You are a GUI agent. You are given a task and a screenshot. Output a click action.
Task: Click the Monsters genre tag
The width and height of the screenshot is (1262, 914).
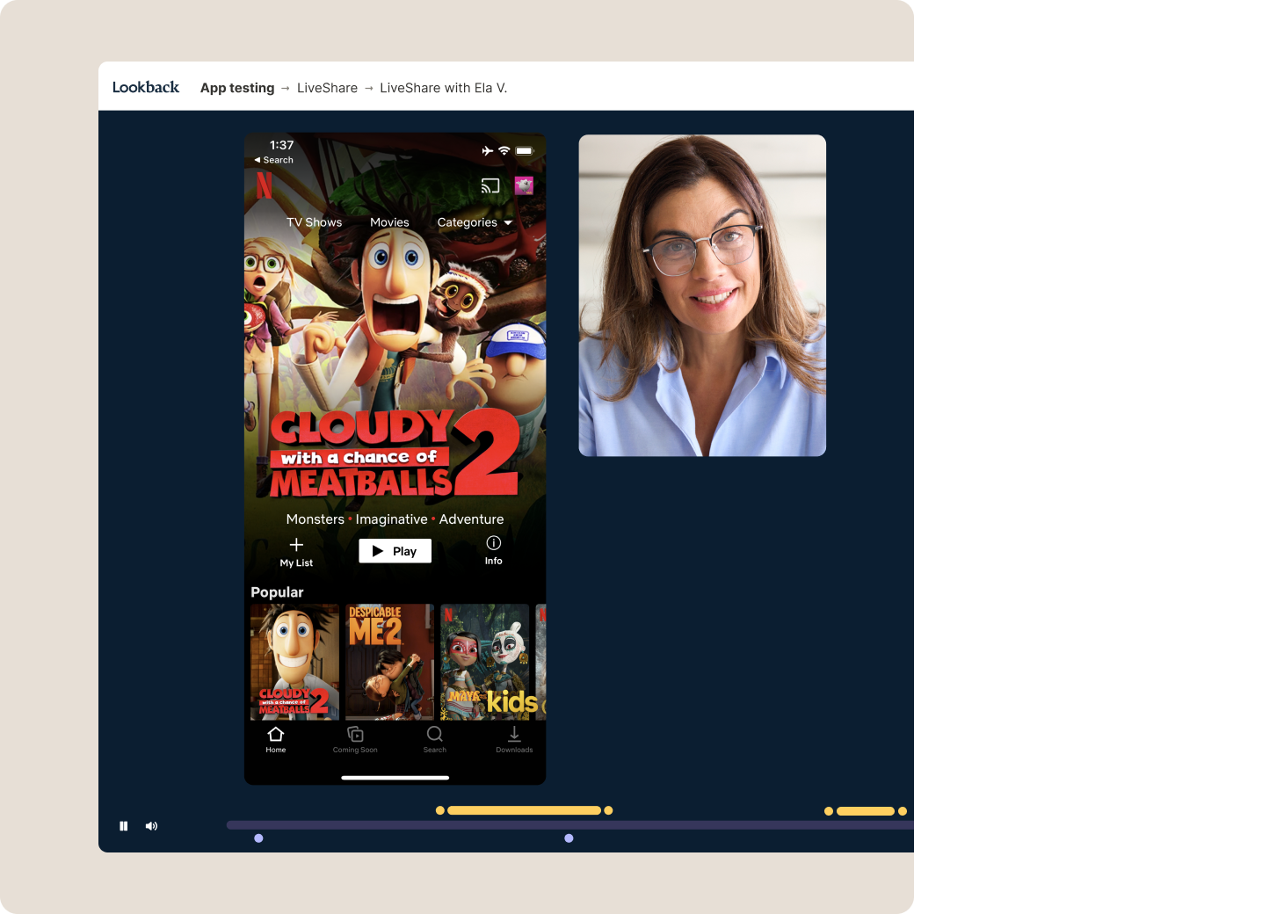click(x=315, y=519)
